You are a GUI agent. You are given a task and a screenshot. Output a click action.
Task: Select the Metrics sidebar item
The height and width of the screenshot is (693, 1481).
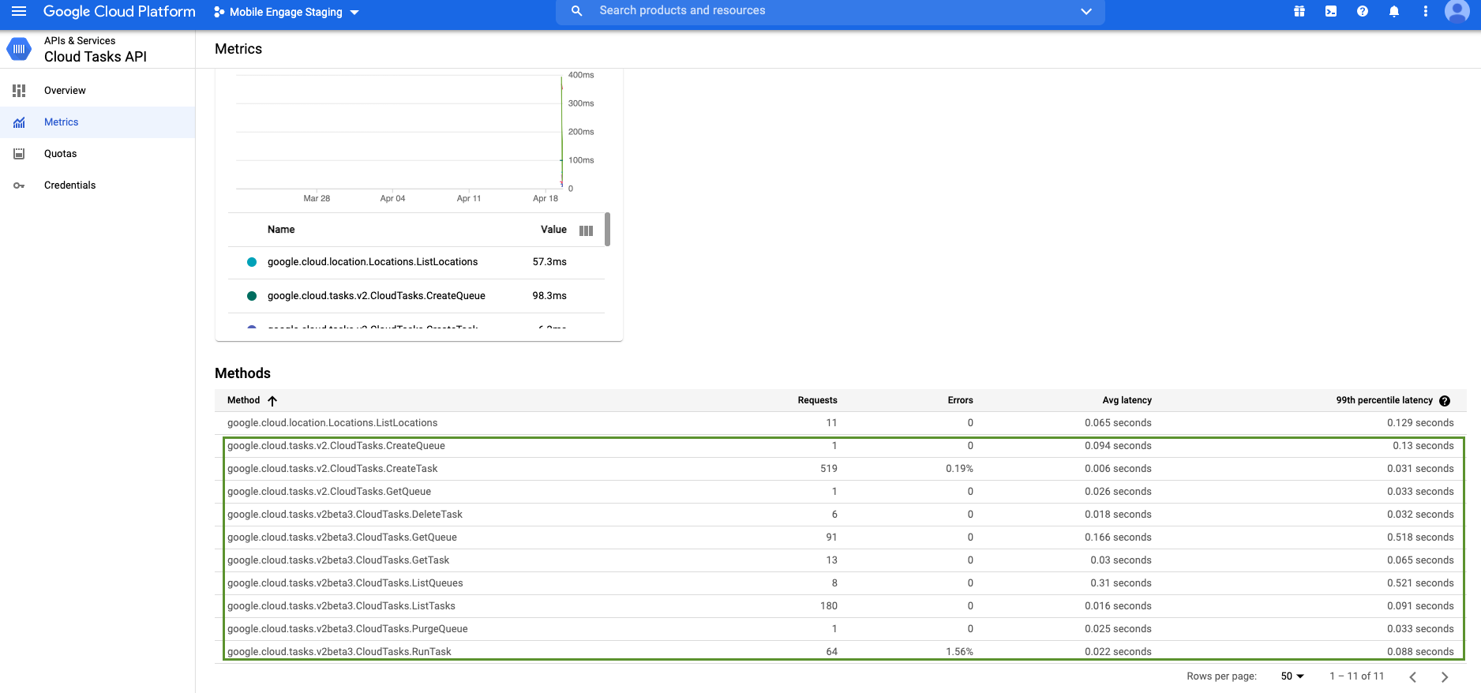click(x=97, y=122)
